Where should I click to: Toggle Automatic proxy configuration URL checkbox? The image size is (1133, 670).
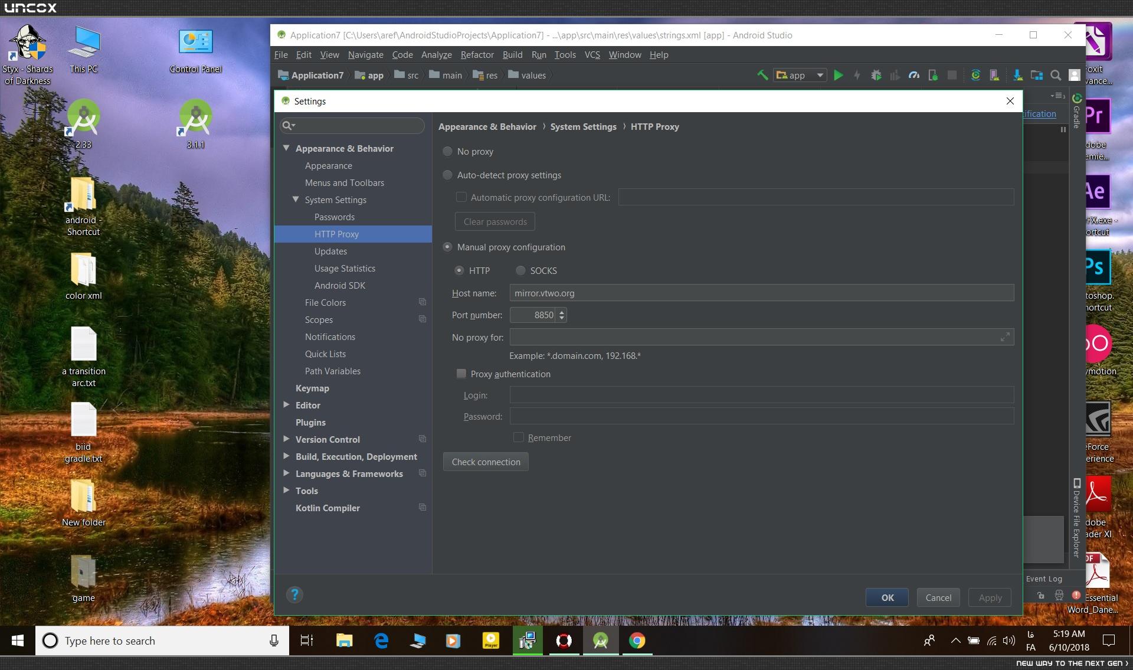(461, 197)
